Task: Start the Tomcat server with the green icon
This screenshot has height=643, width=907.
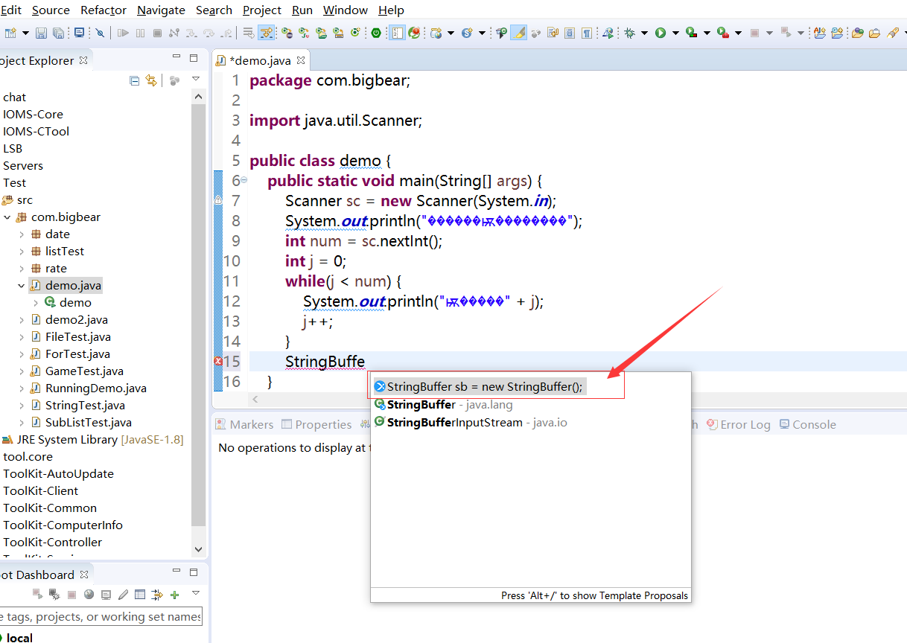Action: pos(376,33)
